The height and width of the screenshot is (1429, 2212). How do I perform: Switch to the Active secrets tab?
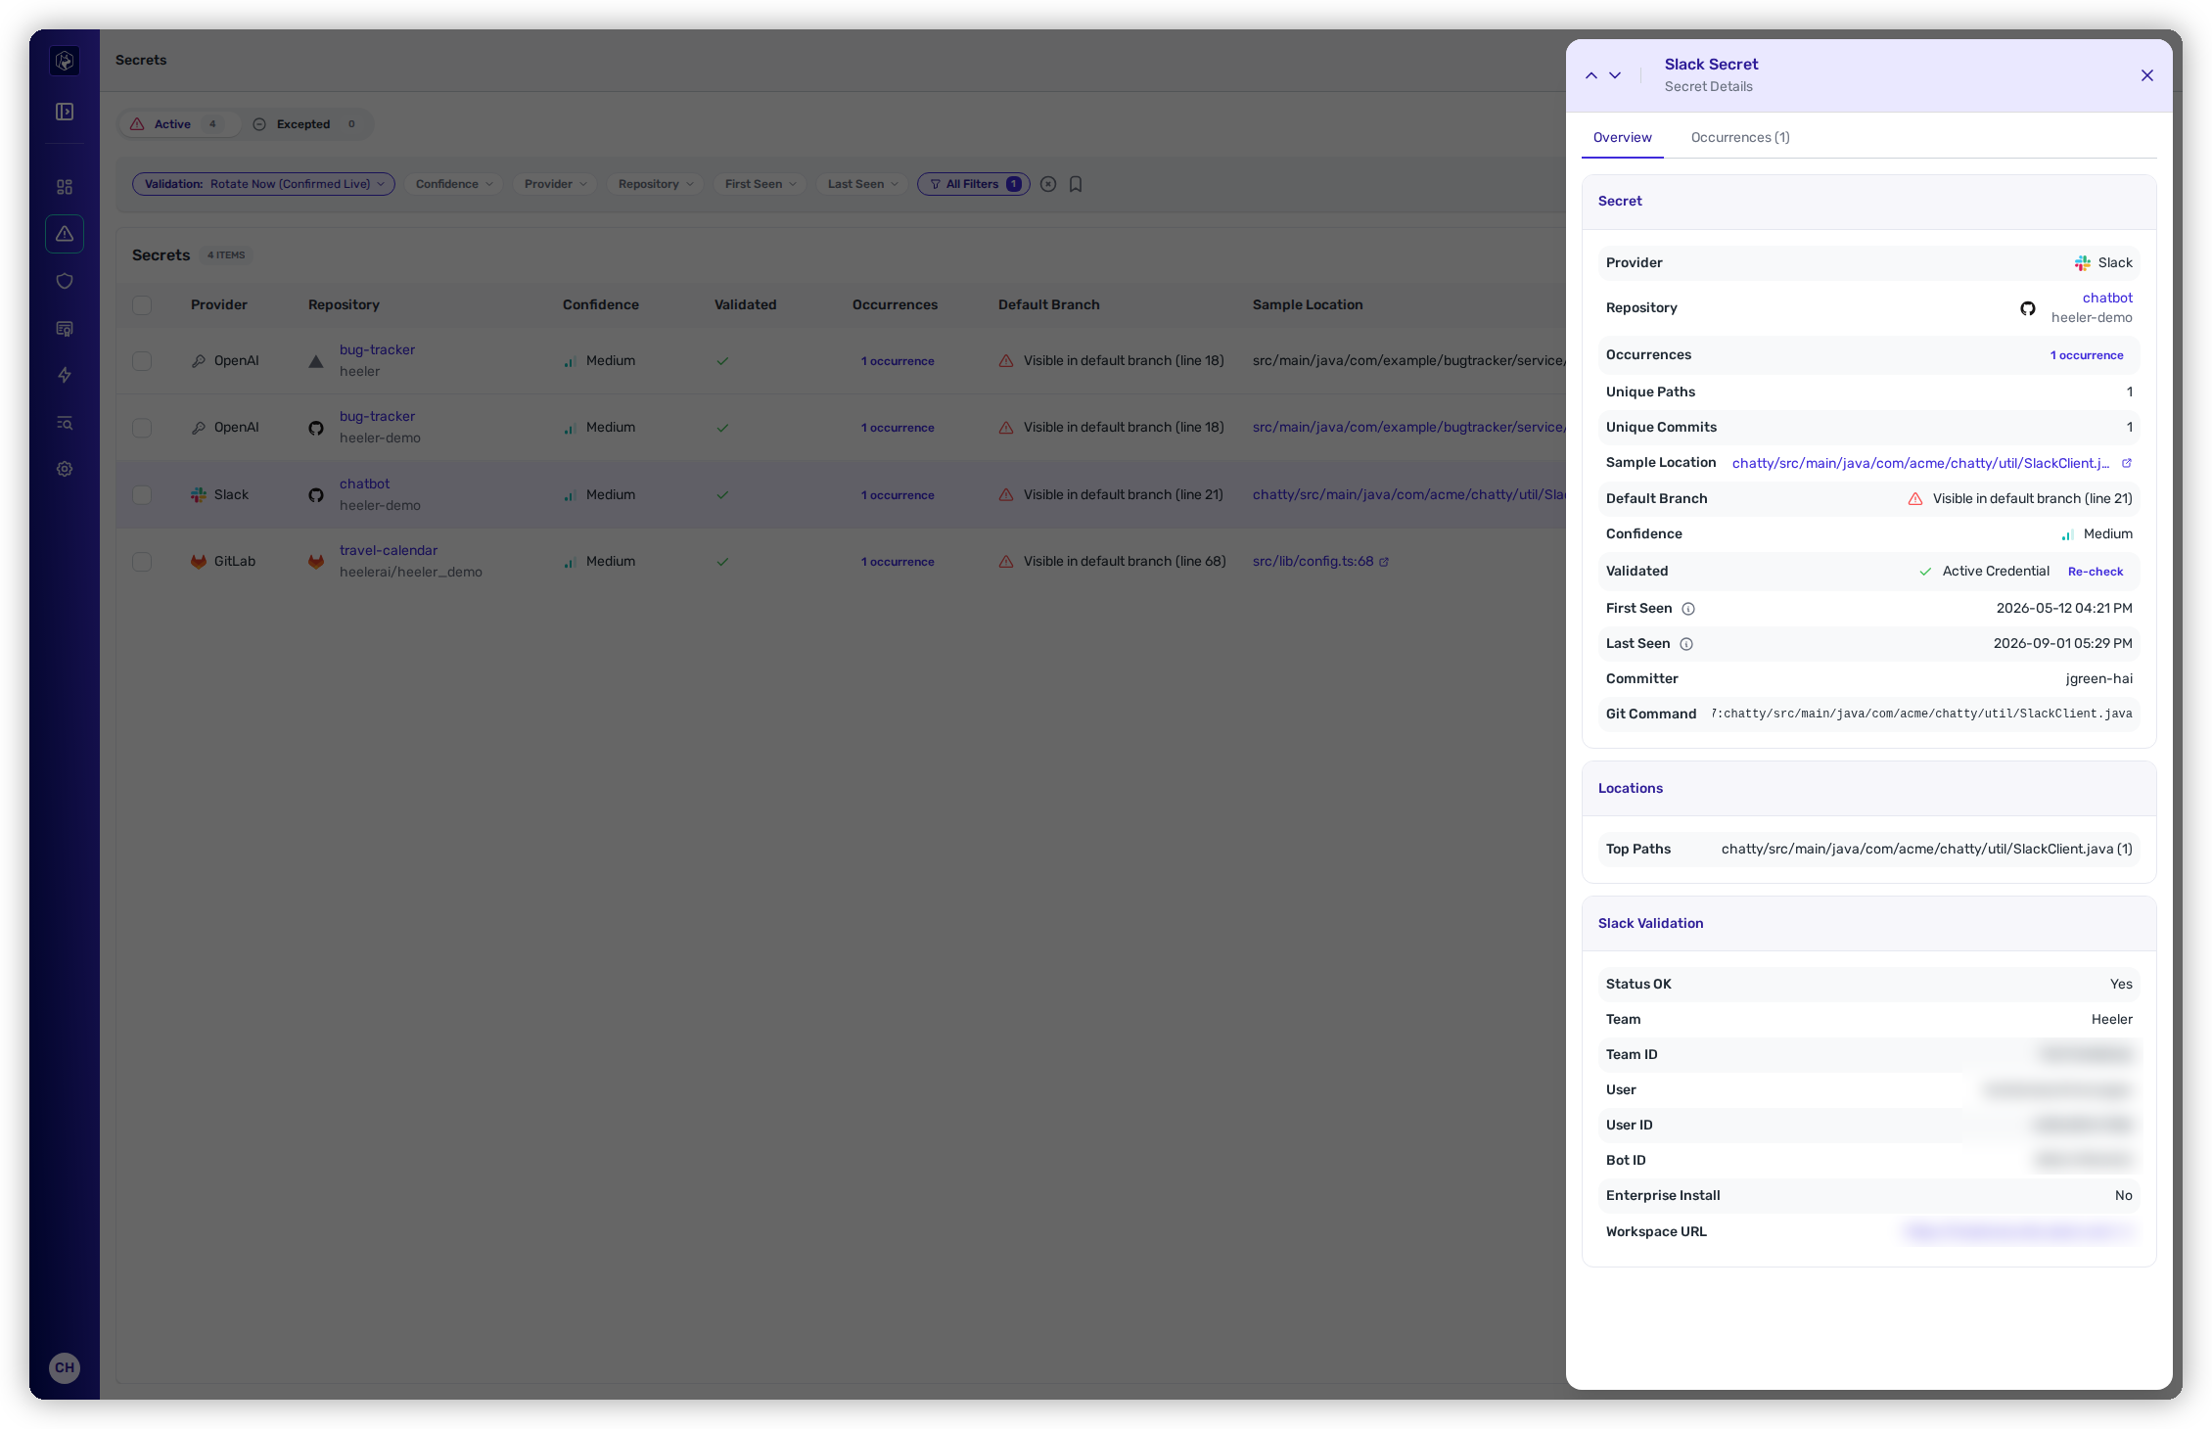[180, 124]
